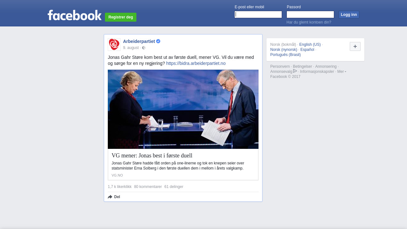Click the share arrow icon beside Del
Screen dimensions: 407x229
coord(110,197)
